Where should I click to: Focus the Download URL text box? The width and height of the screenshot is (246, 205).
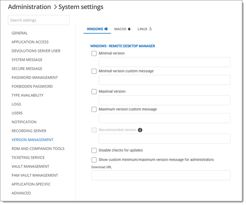point(161,175)
